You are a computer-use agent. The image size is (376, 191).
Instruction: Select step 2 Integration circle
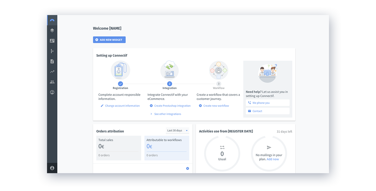[170, 84]
